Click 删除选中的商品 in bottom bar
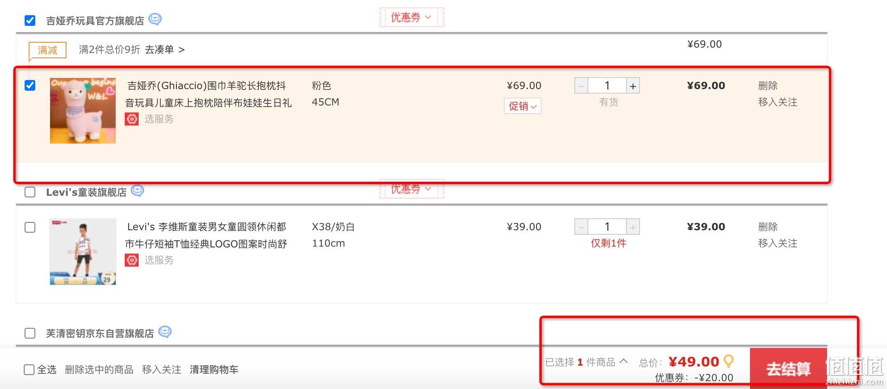The image size is (887, 389). tap(99, 370)
